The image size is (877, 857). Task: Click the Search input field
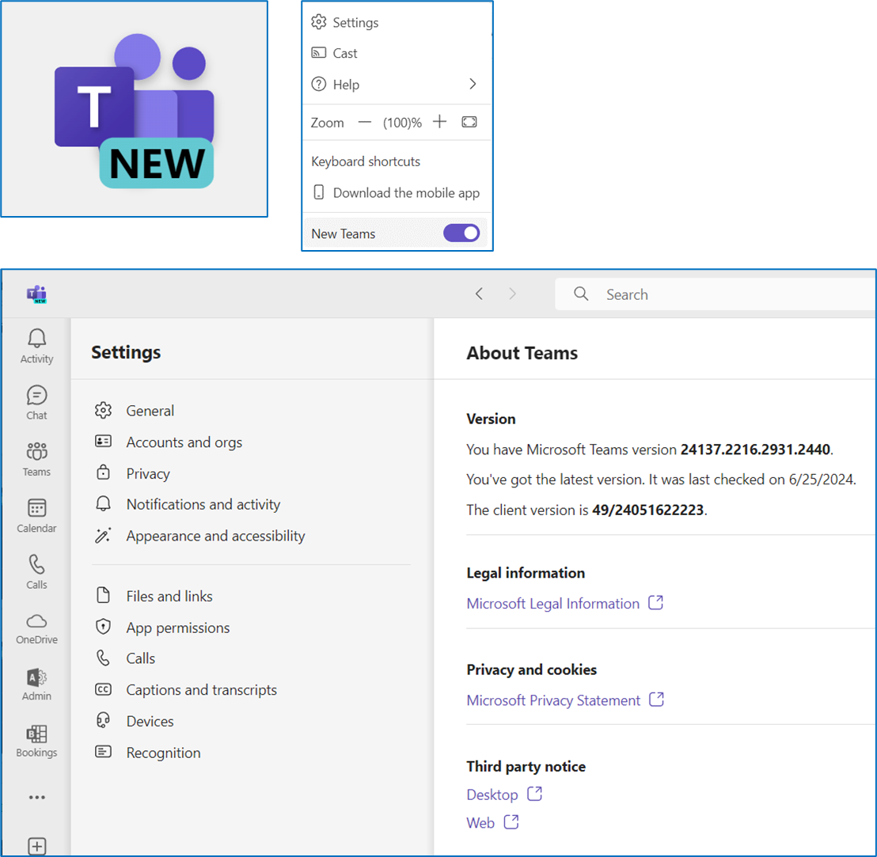[712, 294]
